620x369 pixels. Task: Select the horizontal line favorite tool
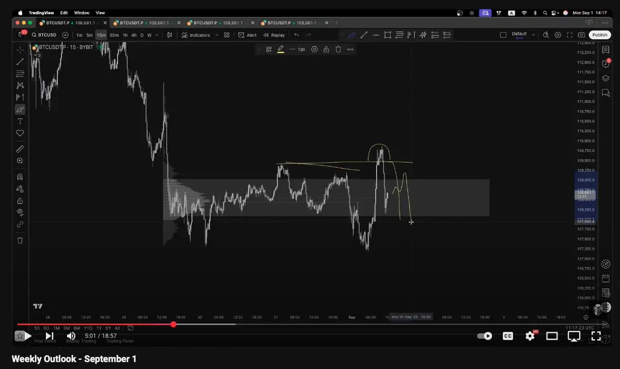pyautogui.click(x=376, y=35)
